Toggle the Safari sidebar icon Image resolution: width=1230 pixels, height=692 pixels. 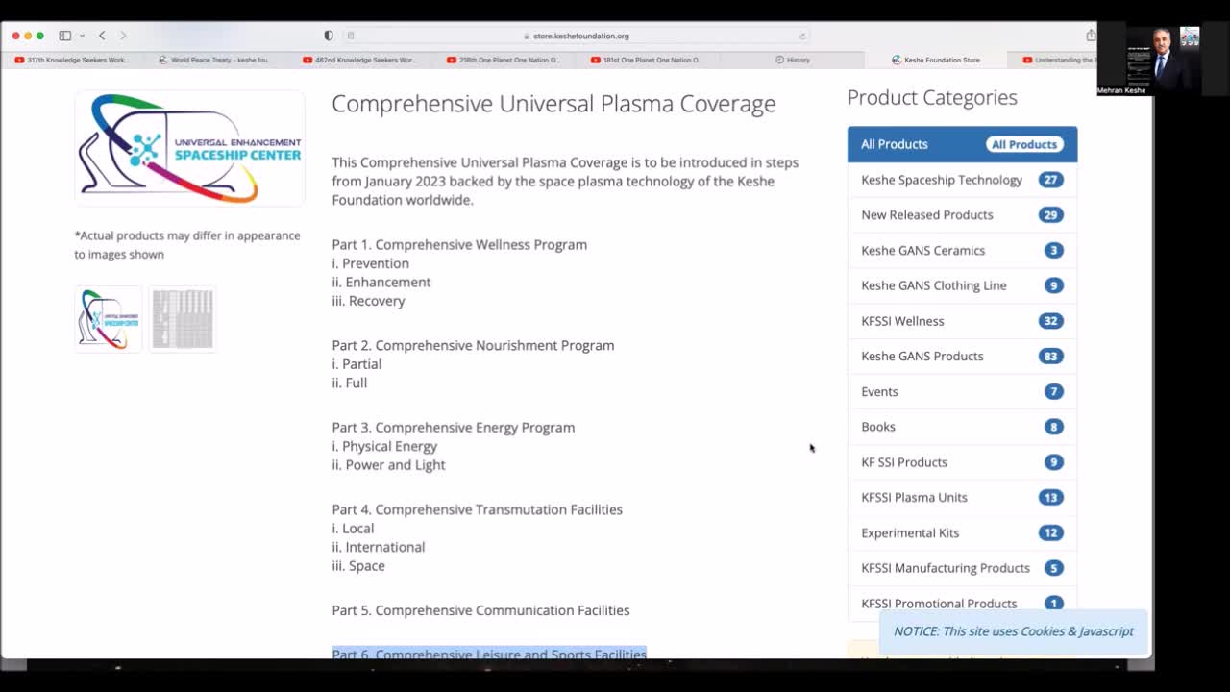tap(65, 36)
